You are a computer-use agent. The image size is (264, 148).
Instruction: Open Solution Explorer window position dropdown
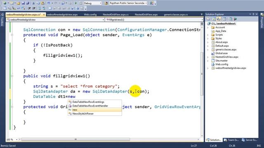[x=250, y=14]
